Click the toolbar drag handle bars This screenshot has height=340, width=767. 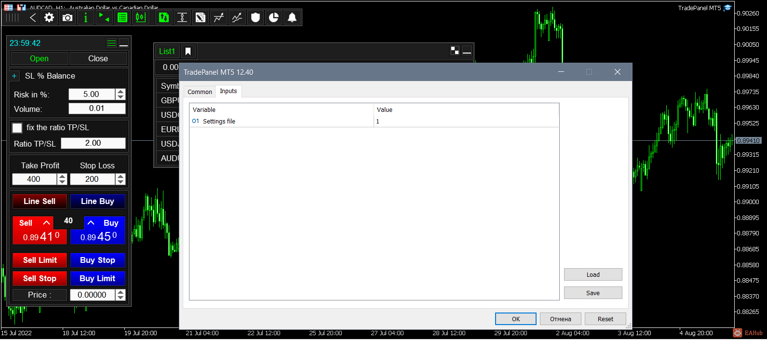point(13,18)
